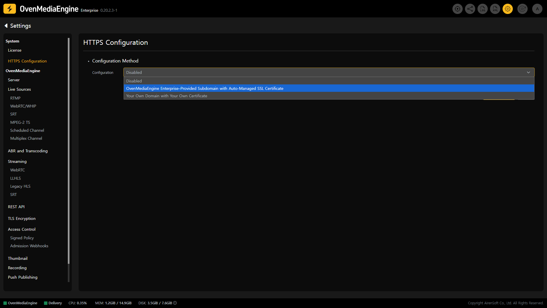Viewport: 547px width, 308px height.
Task: Click the share network icon
Action: (470, 9)
